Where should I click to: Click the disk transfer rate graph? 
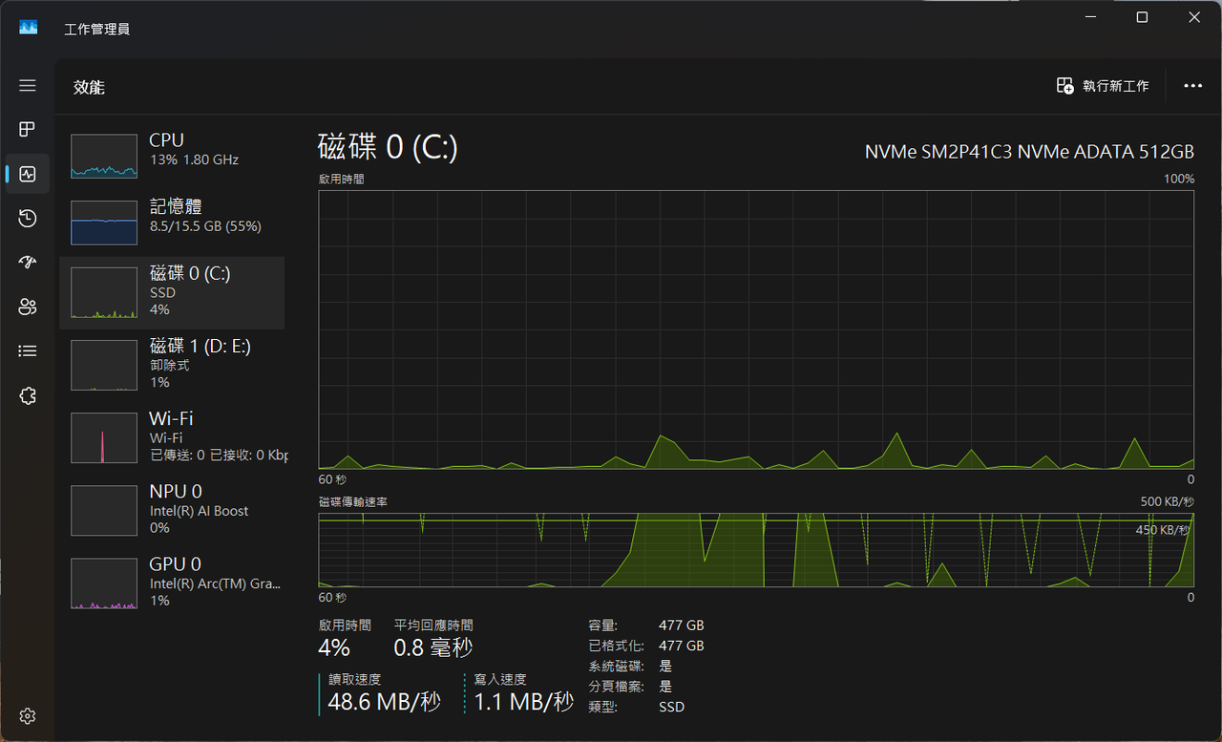[x=756, y=550]
